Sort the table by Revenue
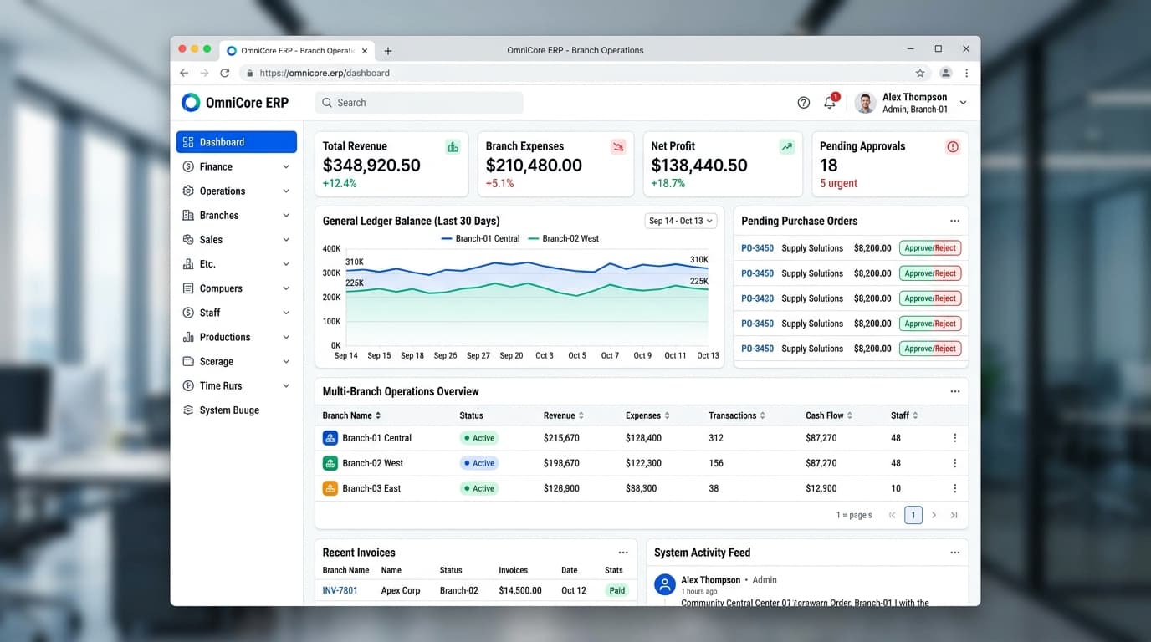Screen dimensions: 1151x642 [564, 415]
